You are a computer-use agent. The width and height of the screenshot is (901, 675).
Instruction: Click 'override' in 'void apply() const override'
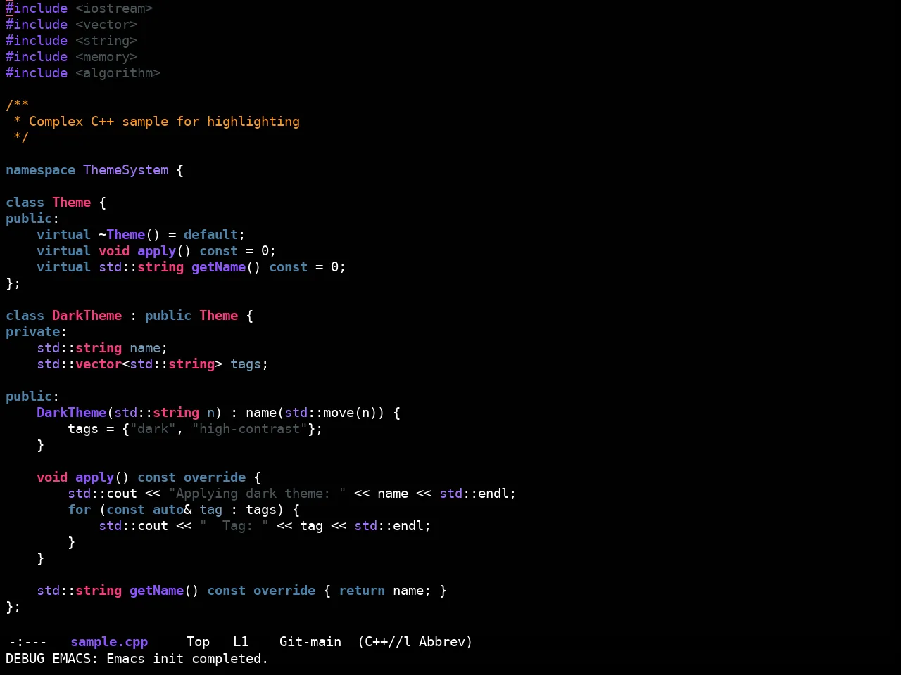(x=215, y=477)
